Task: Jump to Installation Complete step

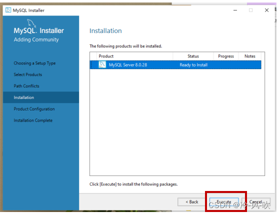Action: 33,120
